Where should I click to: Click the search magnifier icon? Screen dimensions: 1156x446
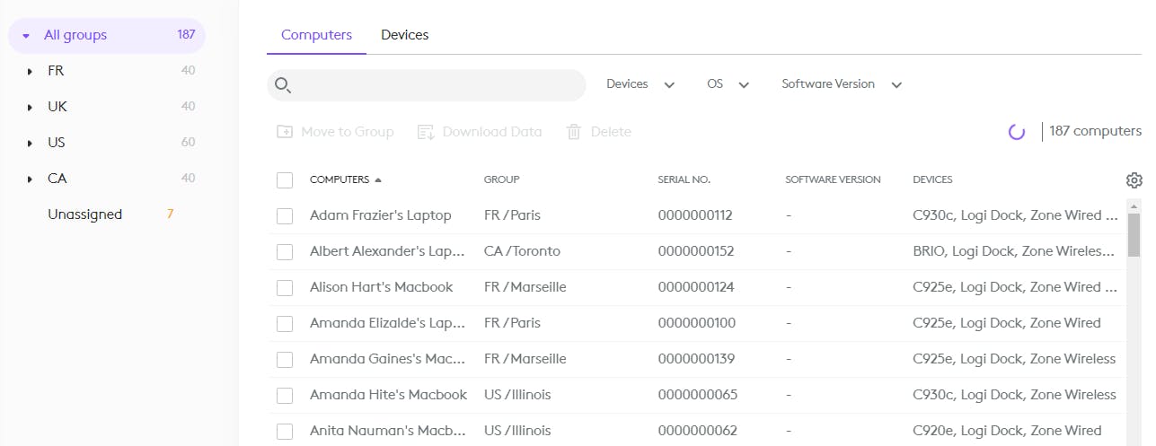[x=283, y=85]
